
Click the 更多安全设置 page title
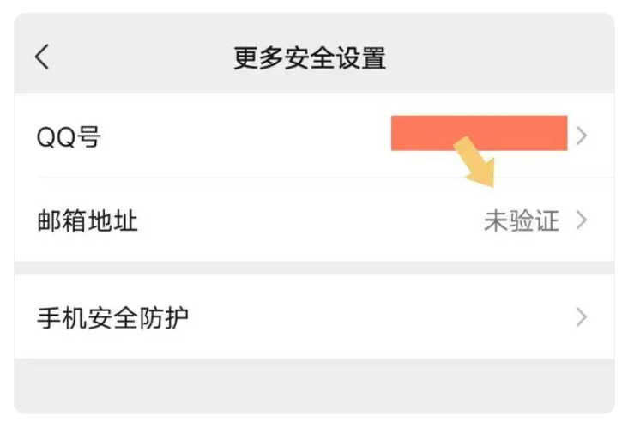(x=310, y=58)
